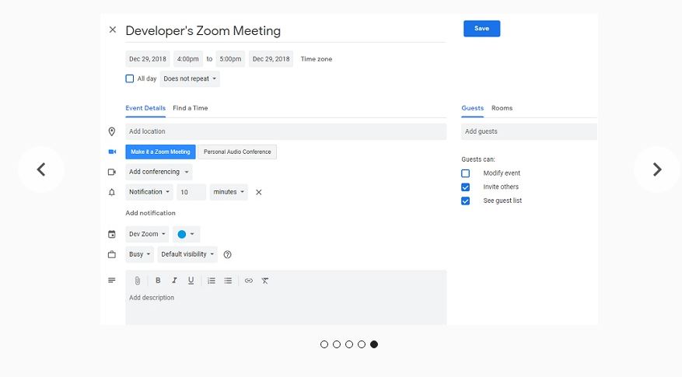Click the conferencing video camera icon
This screenshot has width=682, height=377.
click(x=112, y=172)
